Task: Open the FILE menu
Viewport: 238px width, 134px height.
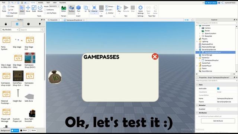Action: coord(3,3)
